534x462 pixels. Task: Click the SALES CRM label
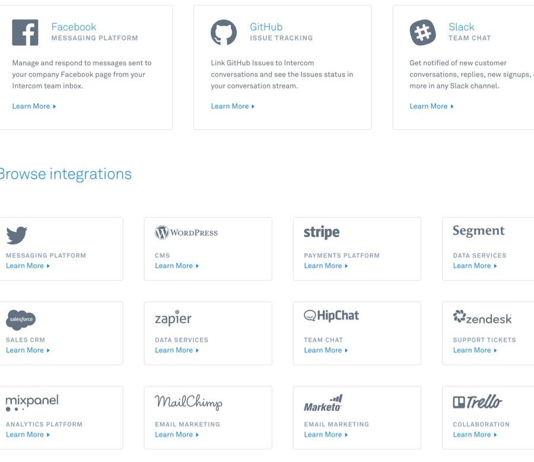pos(26,340)
